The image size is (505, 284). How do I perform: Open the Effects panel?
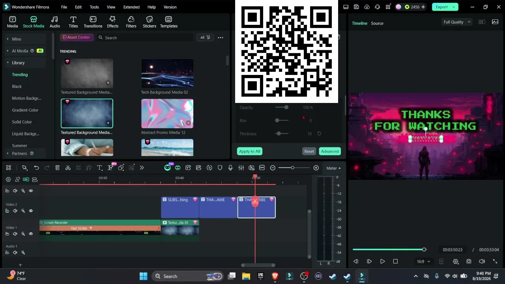(x=112, y=22)
